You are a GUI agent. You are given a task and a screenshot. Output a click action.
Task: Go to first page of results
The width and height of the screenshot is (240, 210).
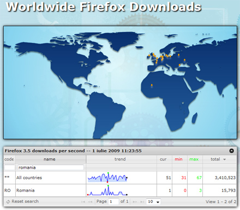83,202
